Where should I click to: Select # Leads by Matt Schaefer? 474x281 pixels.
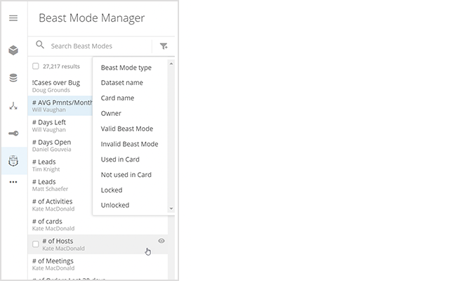[60, 185]
